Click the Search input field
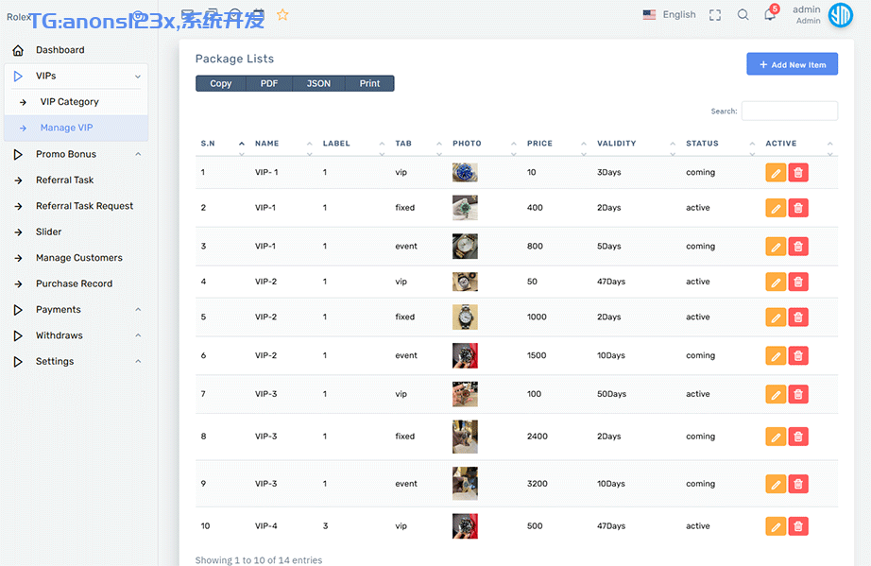Screen dimensions: 871x566 [789, 111]
